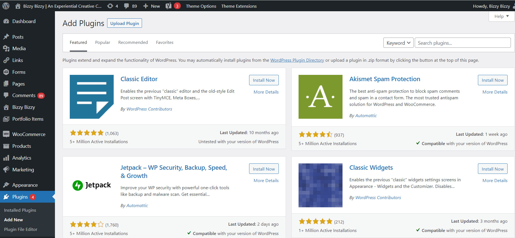
Task: Open the Keyword search type dropdown
Action: pos(398,43)
